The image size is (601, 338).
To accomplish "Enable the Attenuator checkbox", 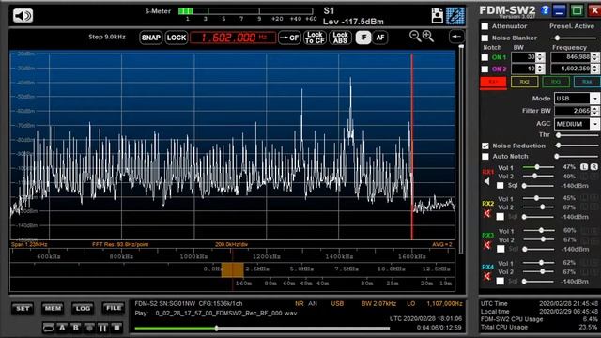I will tap(485, 26).
